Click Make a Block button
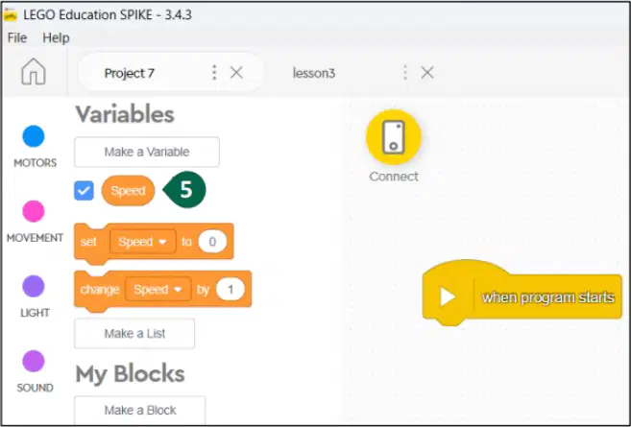This screenshot has height=427, width=631. pos(140,410)
